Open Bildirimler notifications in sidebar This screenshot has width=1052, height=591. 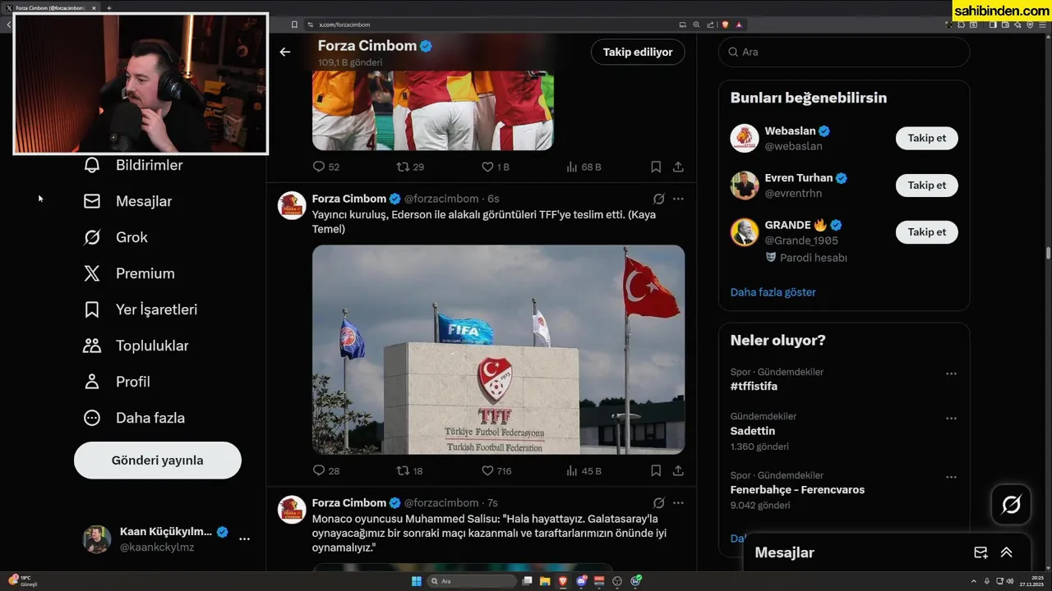coord(133,165)
